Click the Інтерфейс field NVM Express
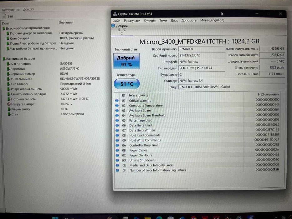The width and height of the screenshot is (292, 219). pos(202,62)
